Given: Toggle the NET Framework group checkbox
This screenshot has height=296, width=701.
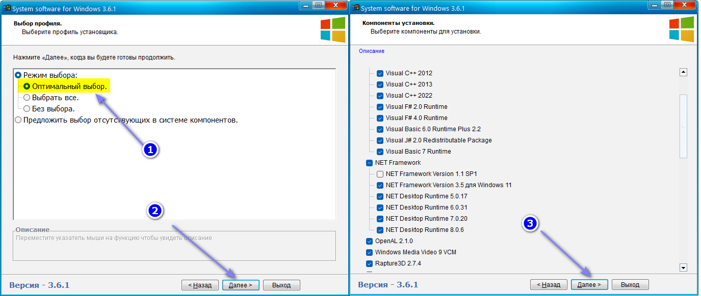Looking at the screenshot, I should coord(370,163).
